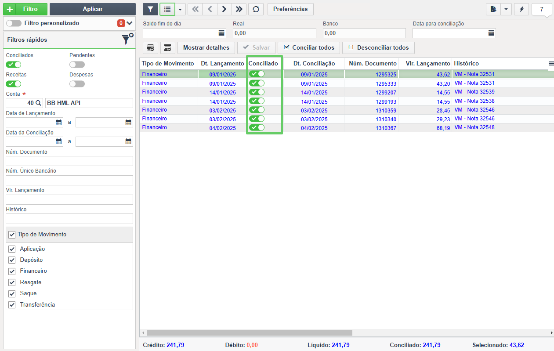Toggle the Receitas switch
The height and width of the screenshot is (351, 554).
pyautogui.click(x=14, y=84)
